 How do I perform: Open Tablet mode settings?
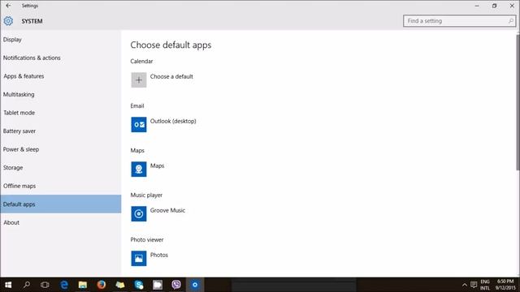tap(61, 113)
